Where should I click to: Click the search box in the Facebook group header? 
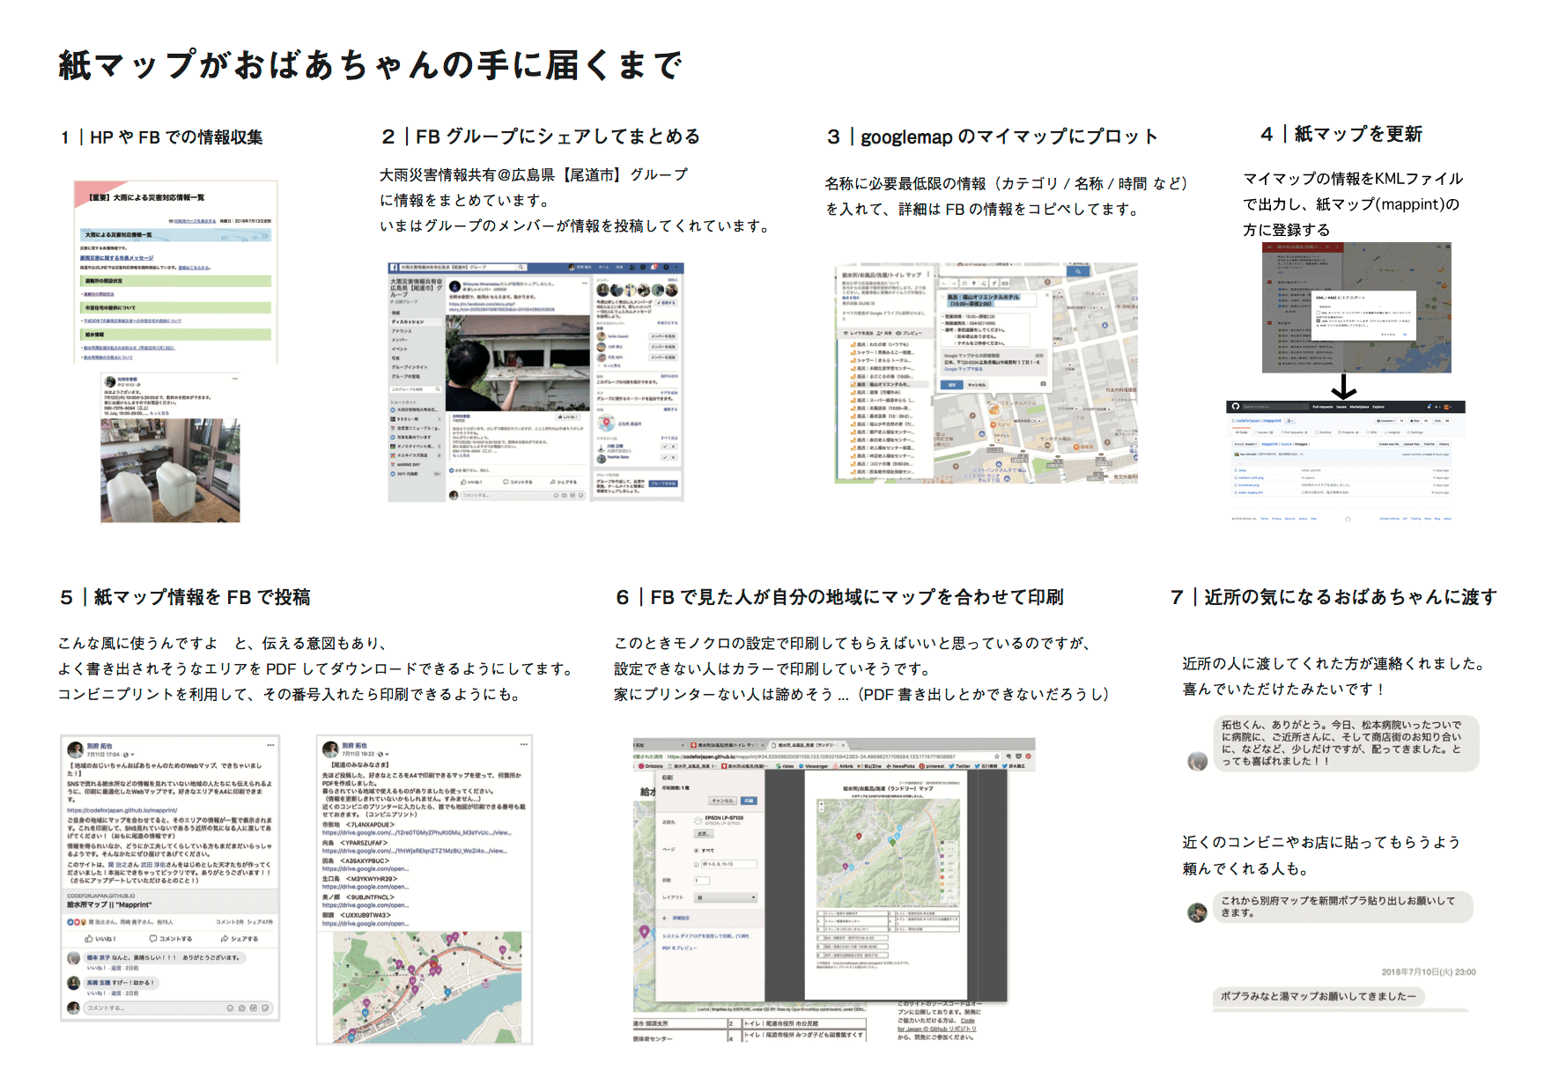coord(462,267)
